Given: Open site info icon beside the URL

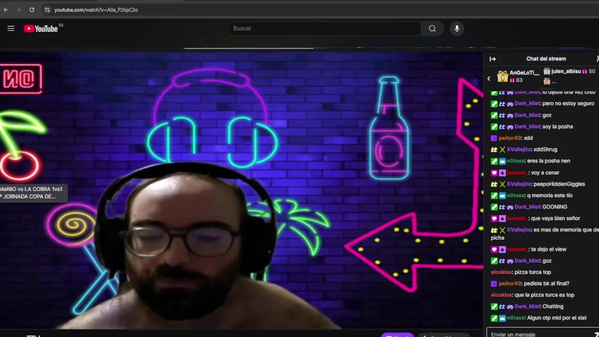Looking at the screenshot, I should tap(47, 9).
